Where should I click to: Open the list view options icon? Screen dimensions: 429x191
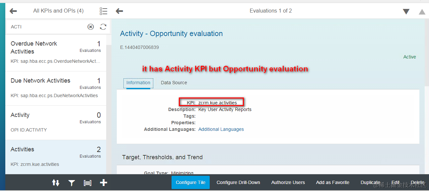click(x=103, y=11)
